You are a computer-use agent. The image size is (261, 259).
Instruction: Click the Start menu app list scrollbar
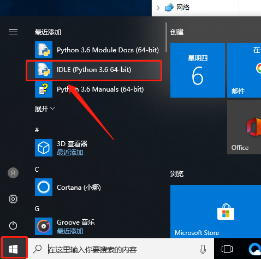(166, 37)
